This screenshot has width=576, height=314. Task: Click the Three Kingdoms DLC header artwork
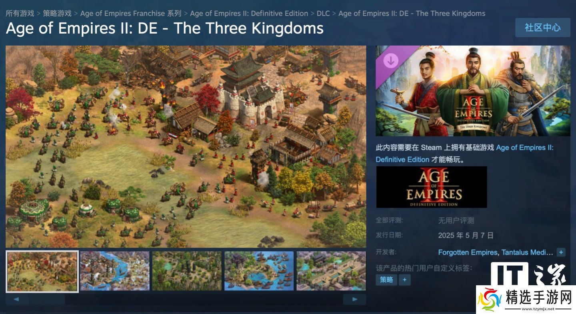point(473,91)
